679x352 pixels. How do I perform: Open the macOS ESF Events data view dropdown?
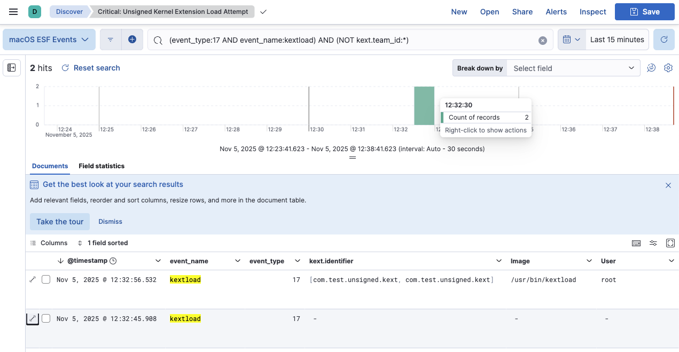pyautogui.click(x=49, y=40)
